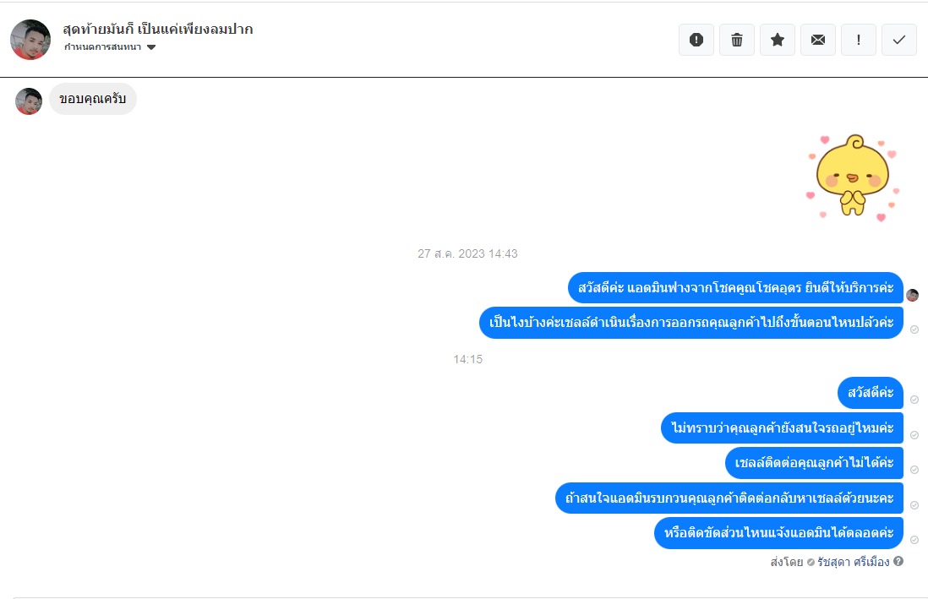Click the contact name สุดท้ายมันก็ เป็นแค่เพียงลมปาก

pos(158,29)
